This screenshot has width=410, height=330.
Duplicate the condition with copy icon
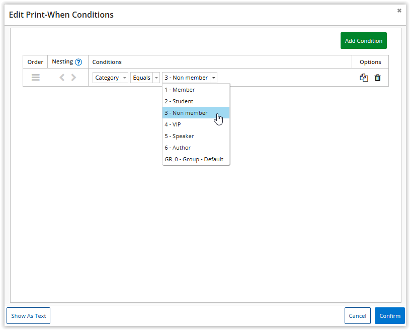(x=364, y=78)
